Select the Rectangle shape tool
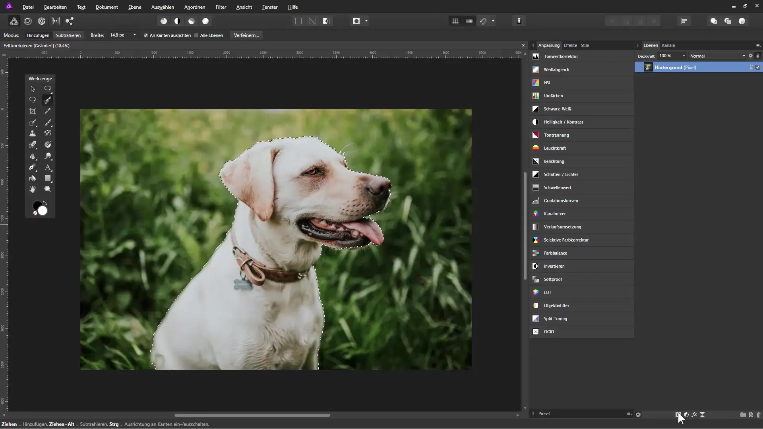This screenshot has width=763, height=429. click(x=48, y=178)
